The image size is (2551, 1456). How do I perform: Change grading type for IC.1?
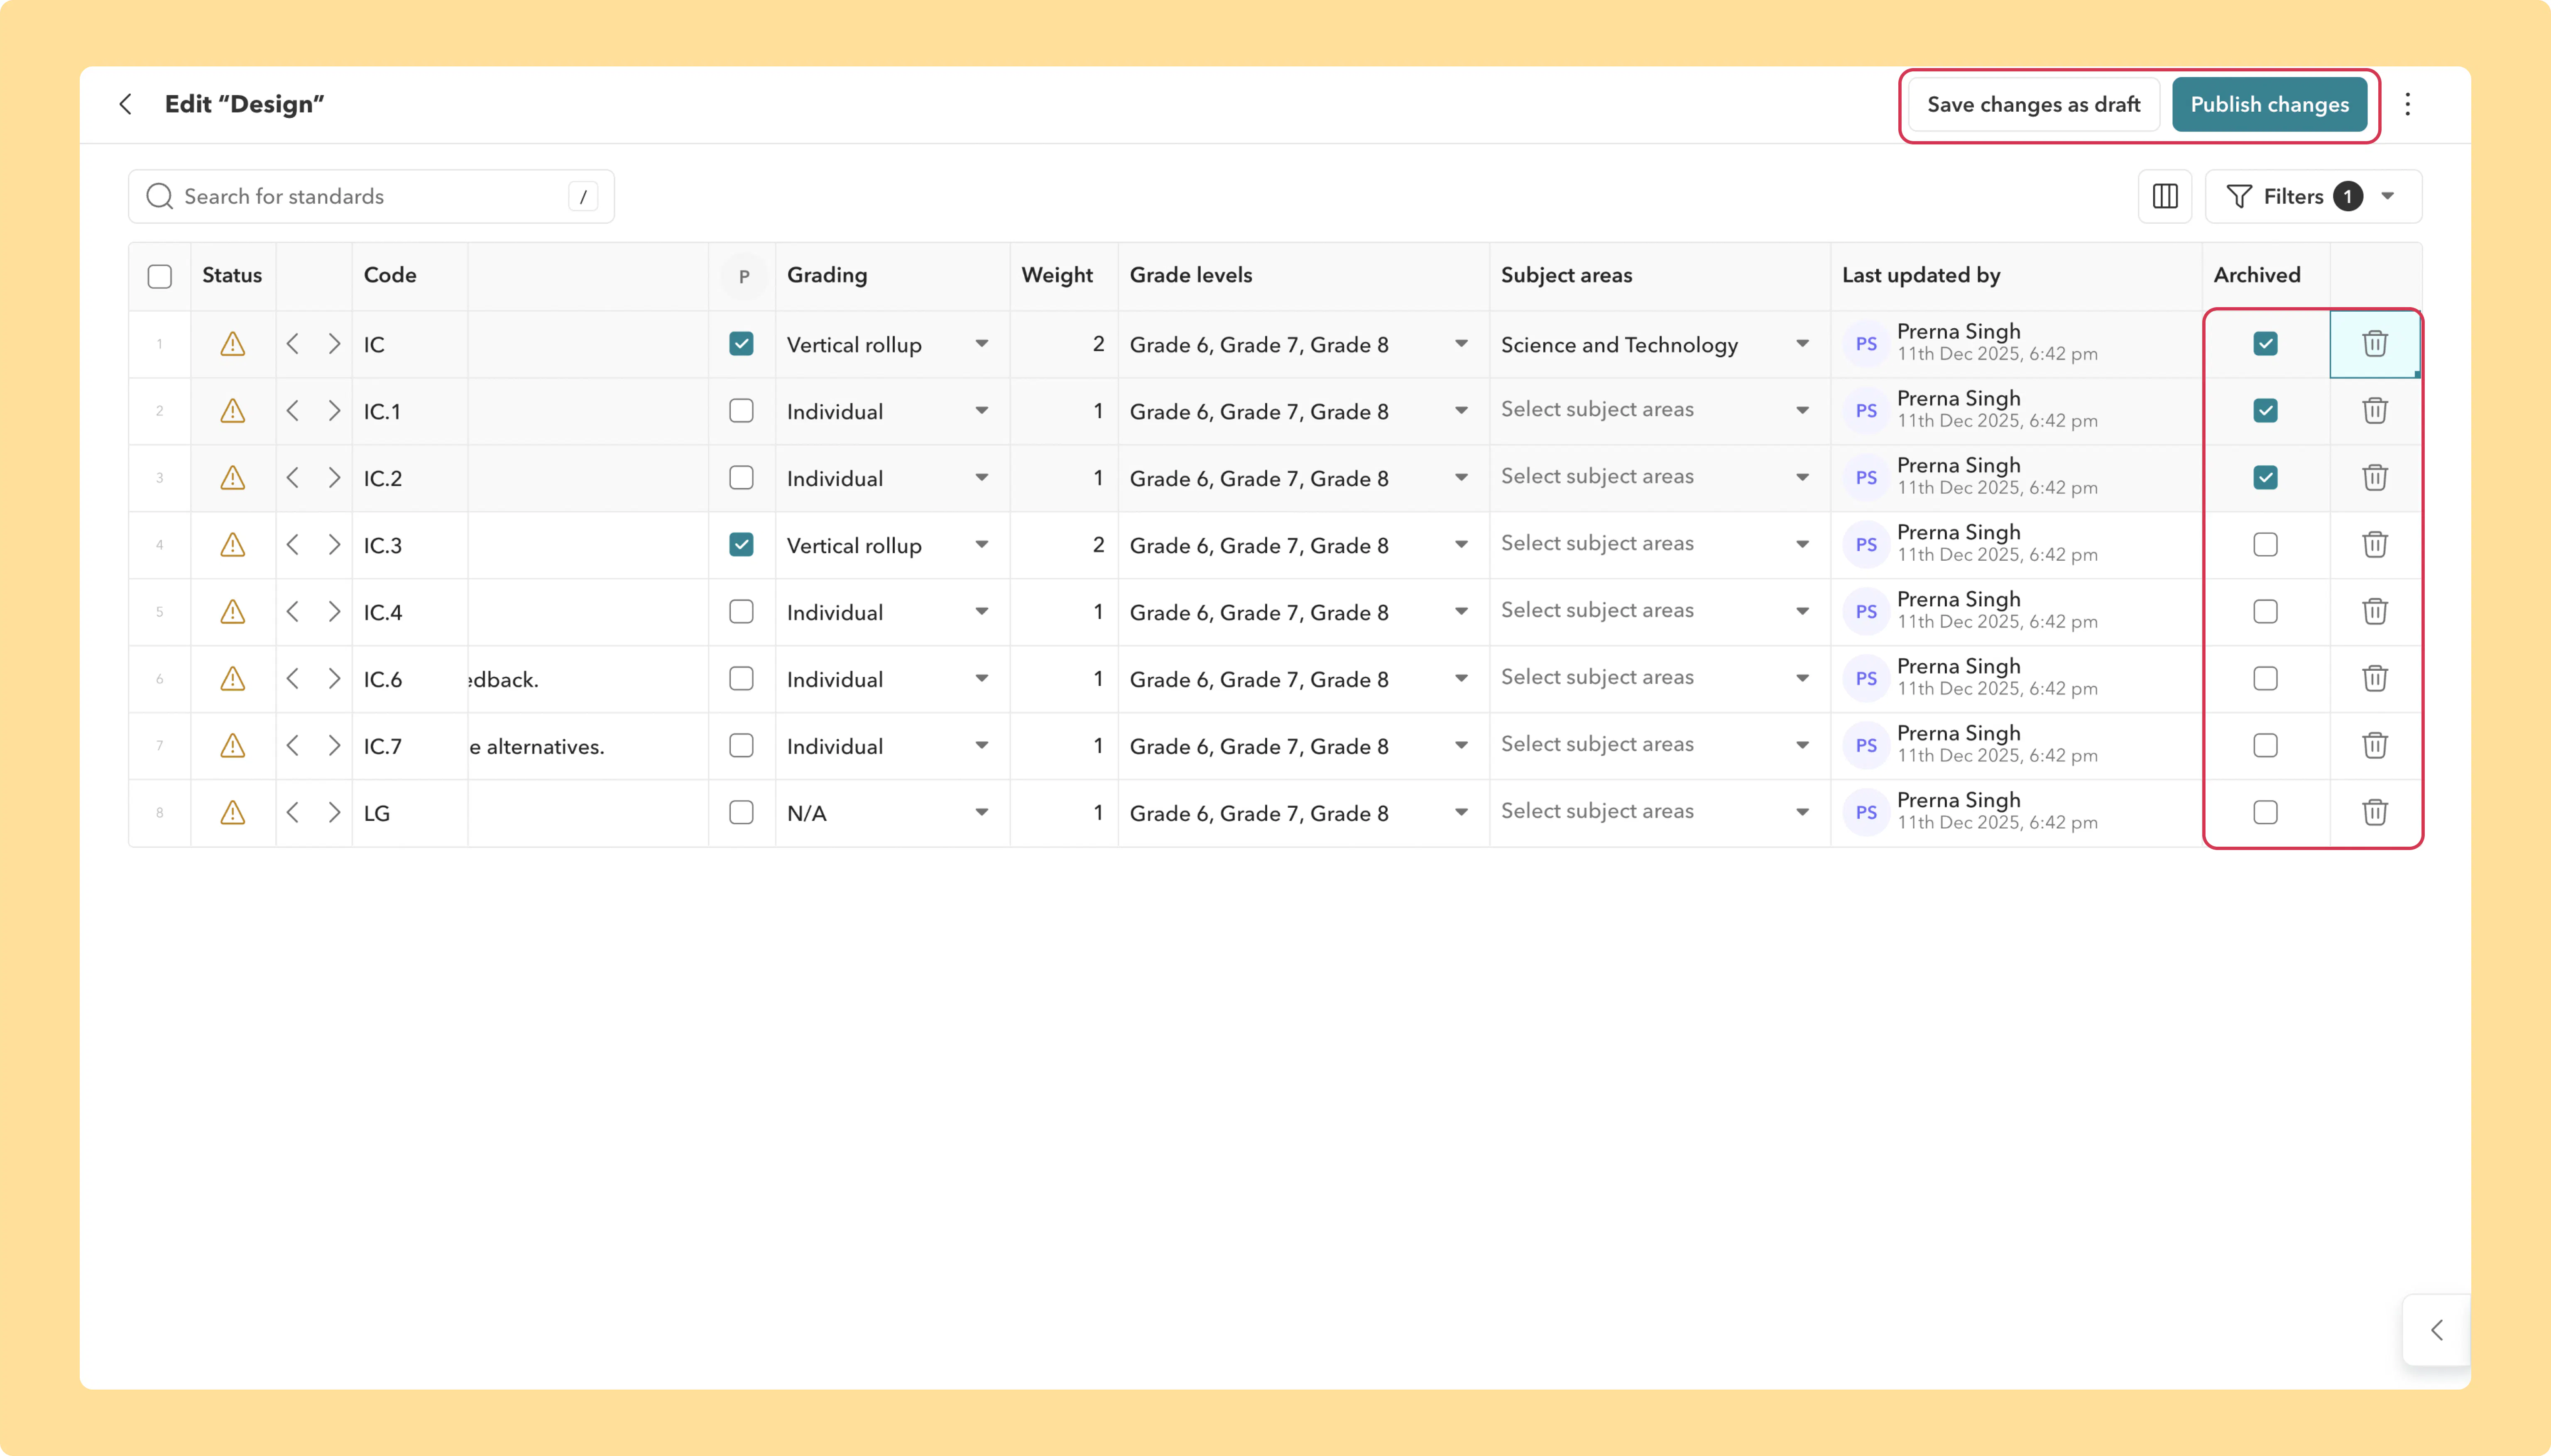(982, 411)
